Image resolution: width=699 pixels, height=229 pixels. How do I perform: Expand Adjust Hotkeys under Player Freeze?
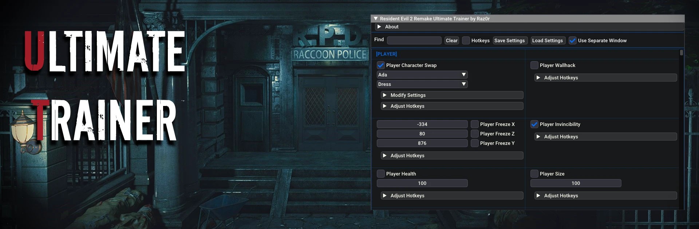pyautogui.click(x=452, y=155)
